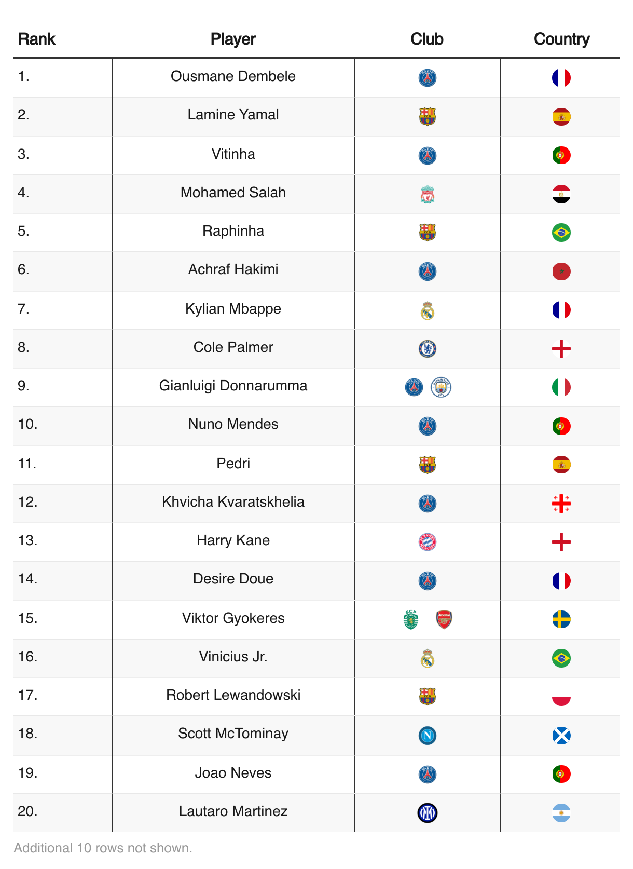The width and height of the screenshot is (633, 869).
Task: Select the Scotland flag for McTominay
Action: (561, 736)
